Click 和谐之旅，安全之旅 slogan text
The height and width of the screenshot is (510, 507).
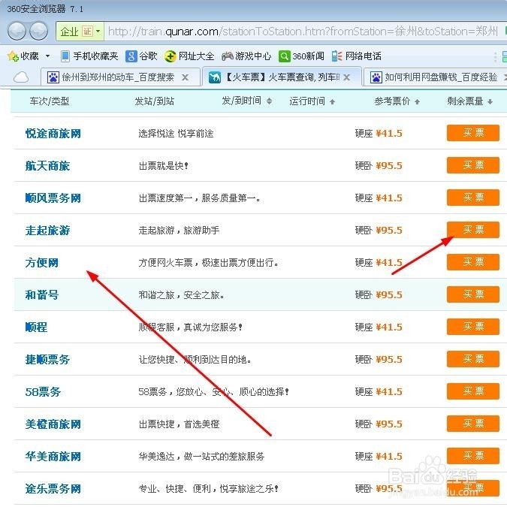(x=182, y=295)
